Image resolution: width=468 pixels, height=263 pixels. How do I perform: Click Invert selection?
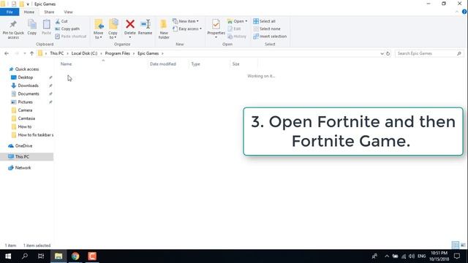point(270,36)
